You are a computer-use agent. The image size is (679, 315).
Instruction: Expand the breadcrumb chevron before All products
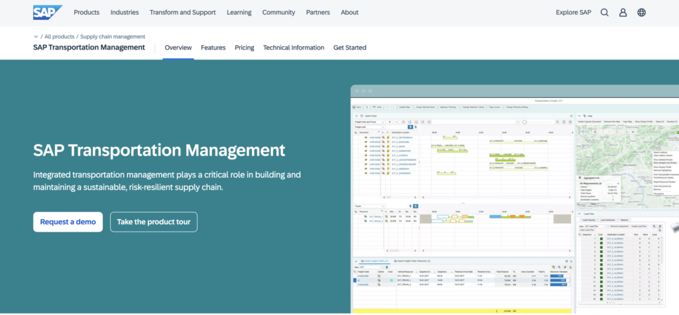(36, 37)
